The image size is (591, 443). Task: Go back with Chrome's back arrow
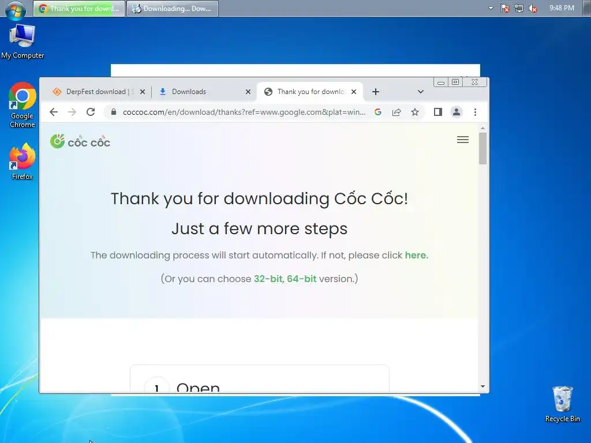[54, 112]
